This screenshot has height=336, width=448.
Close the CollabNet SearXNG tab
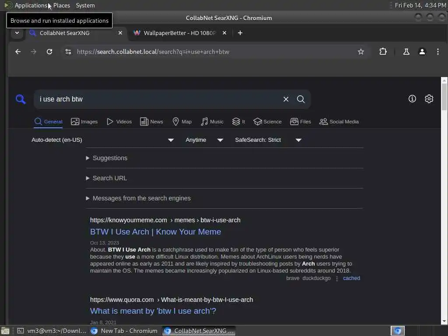point(120,33)
